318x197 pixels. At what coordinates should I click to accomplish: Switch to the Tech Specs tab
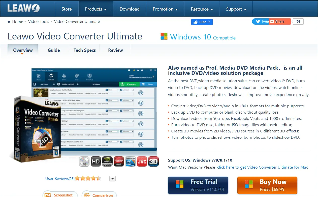point(85,50)
